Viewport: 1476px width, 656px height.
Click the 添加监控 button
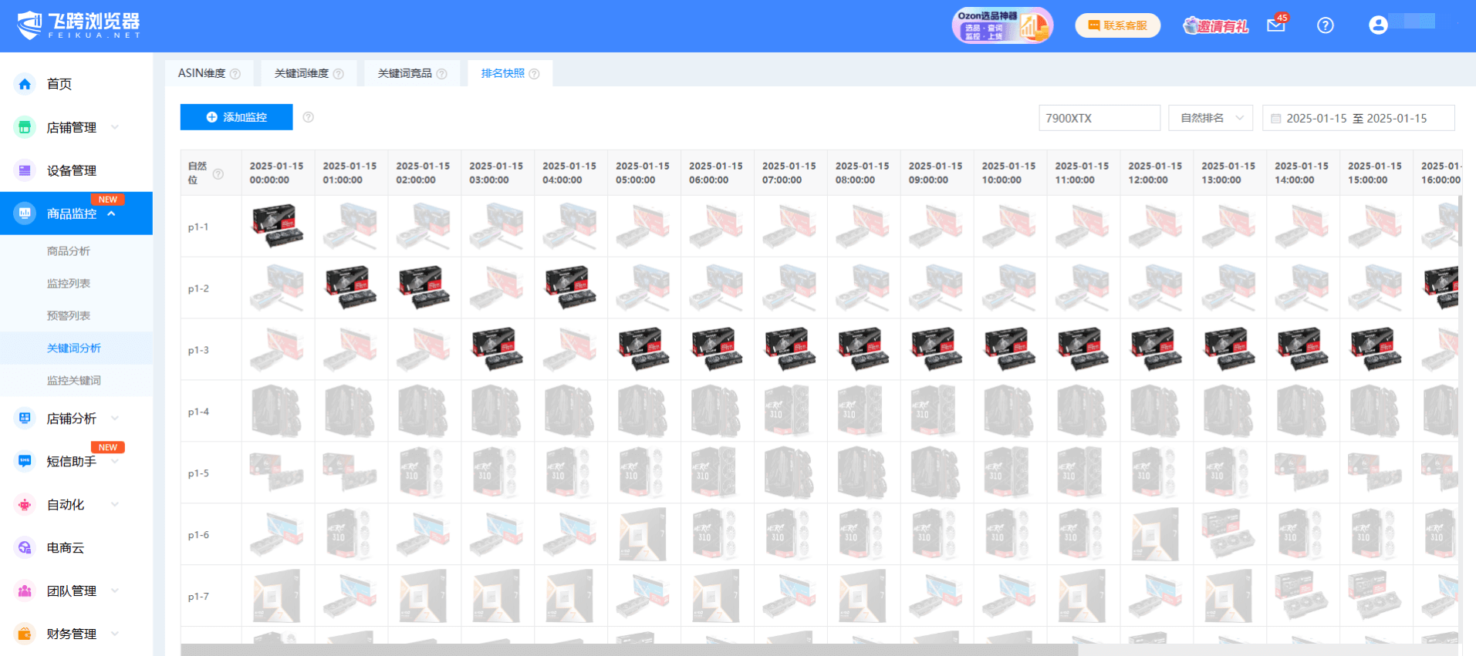click(x=236, y=117)
